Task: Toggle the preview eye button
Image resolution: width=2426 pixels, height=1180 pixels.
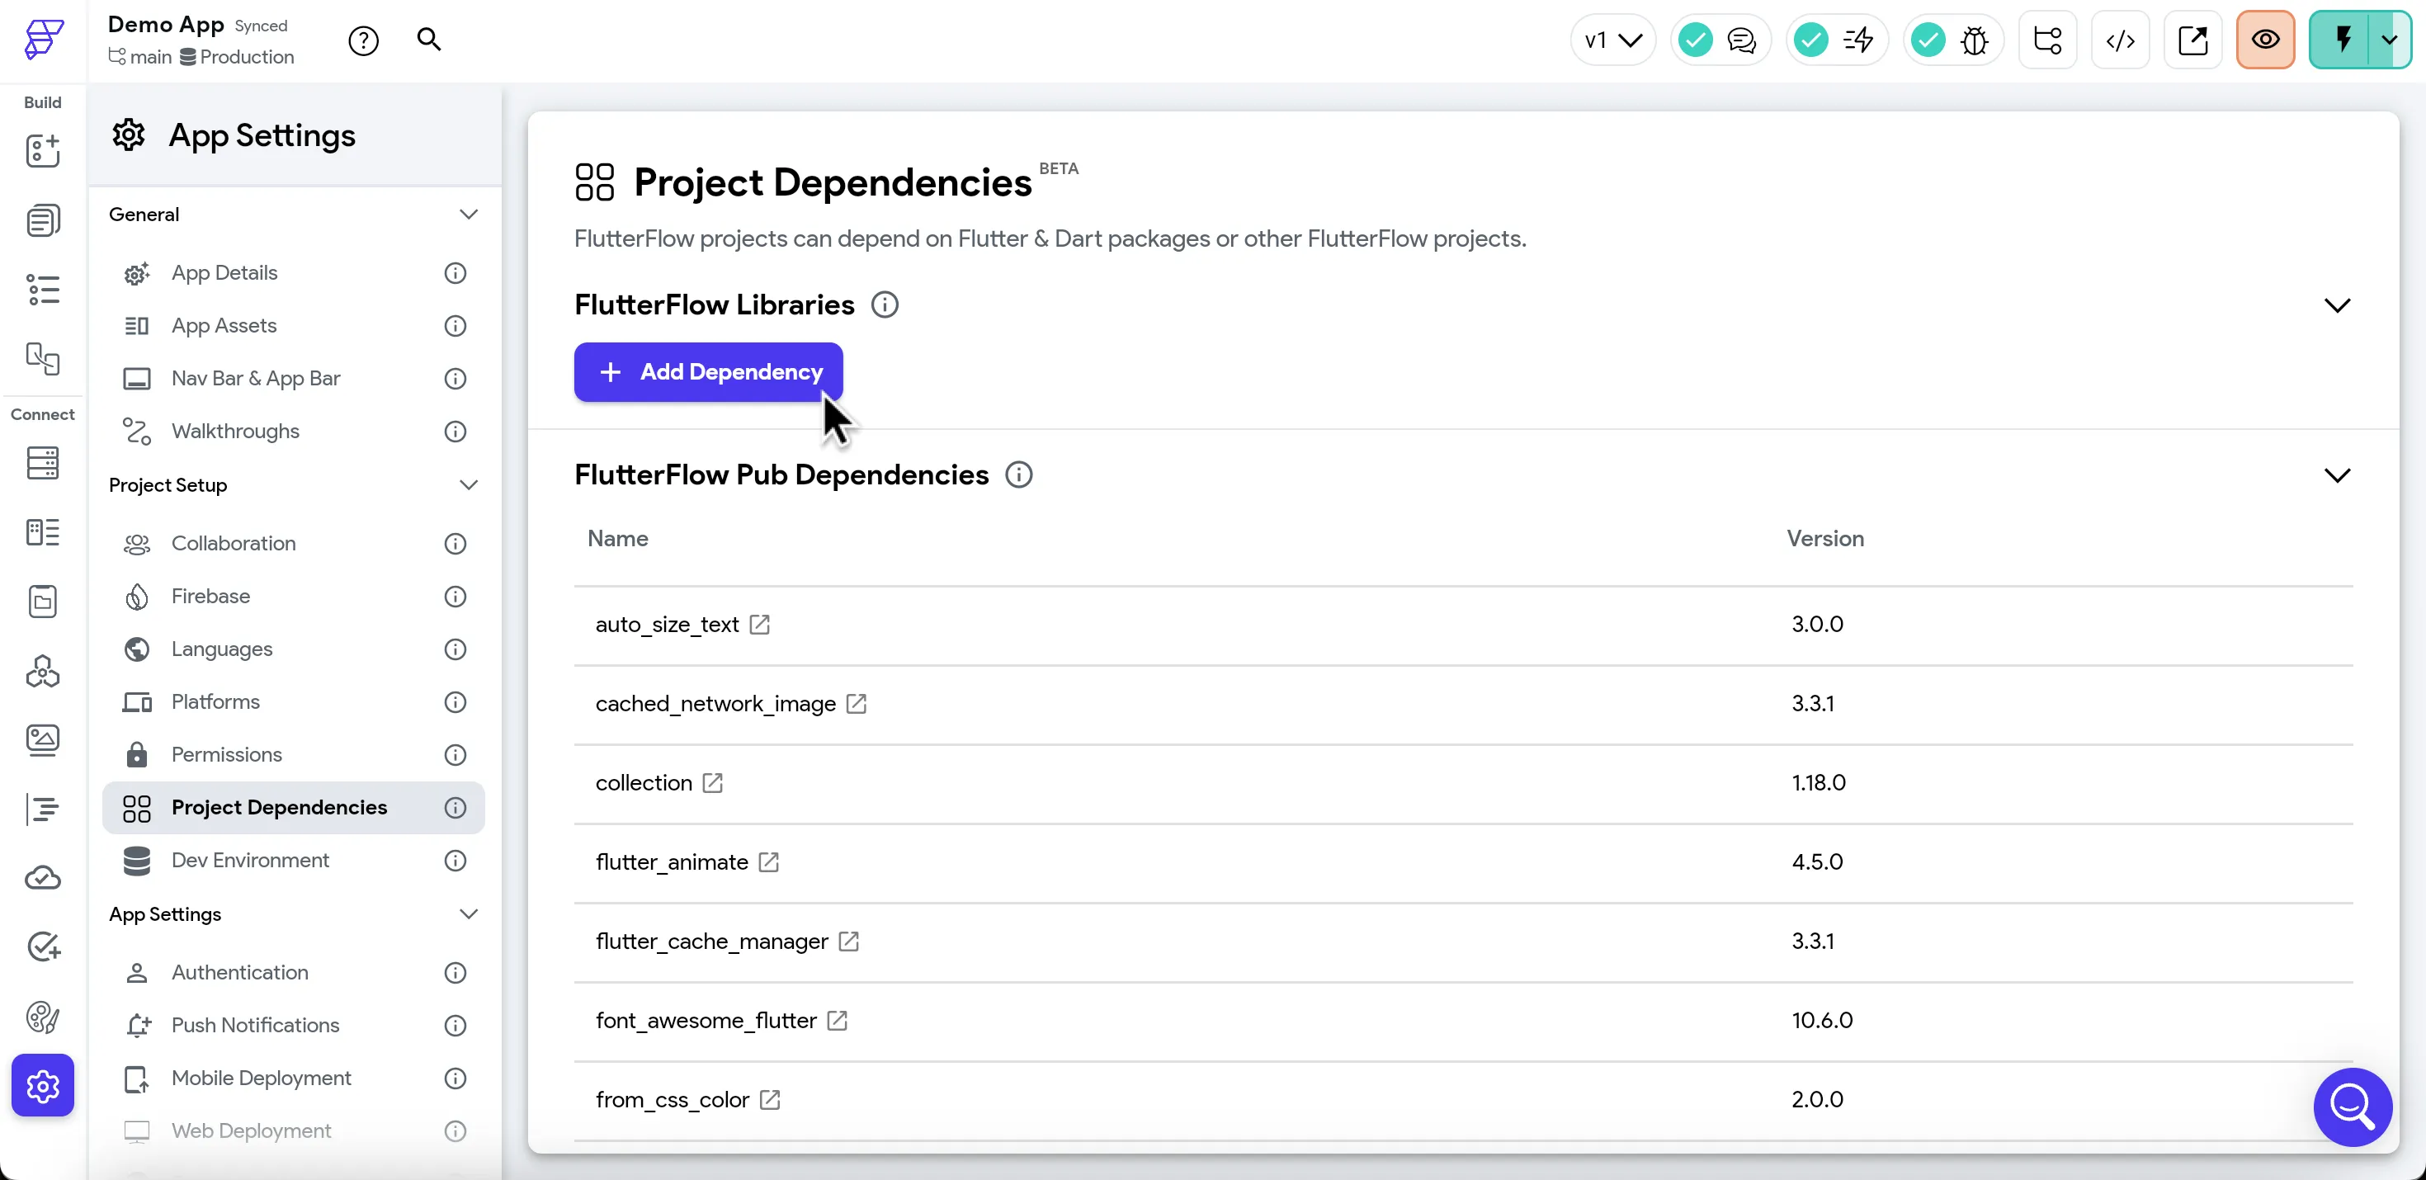Action: click(2265, 40)
